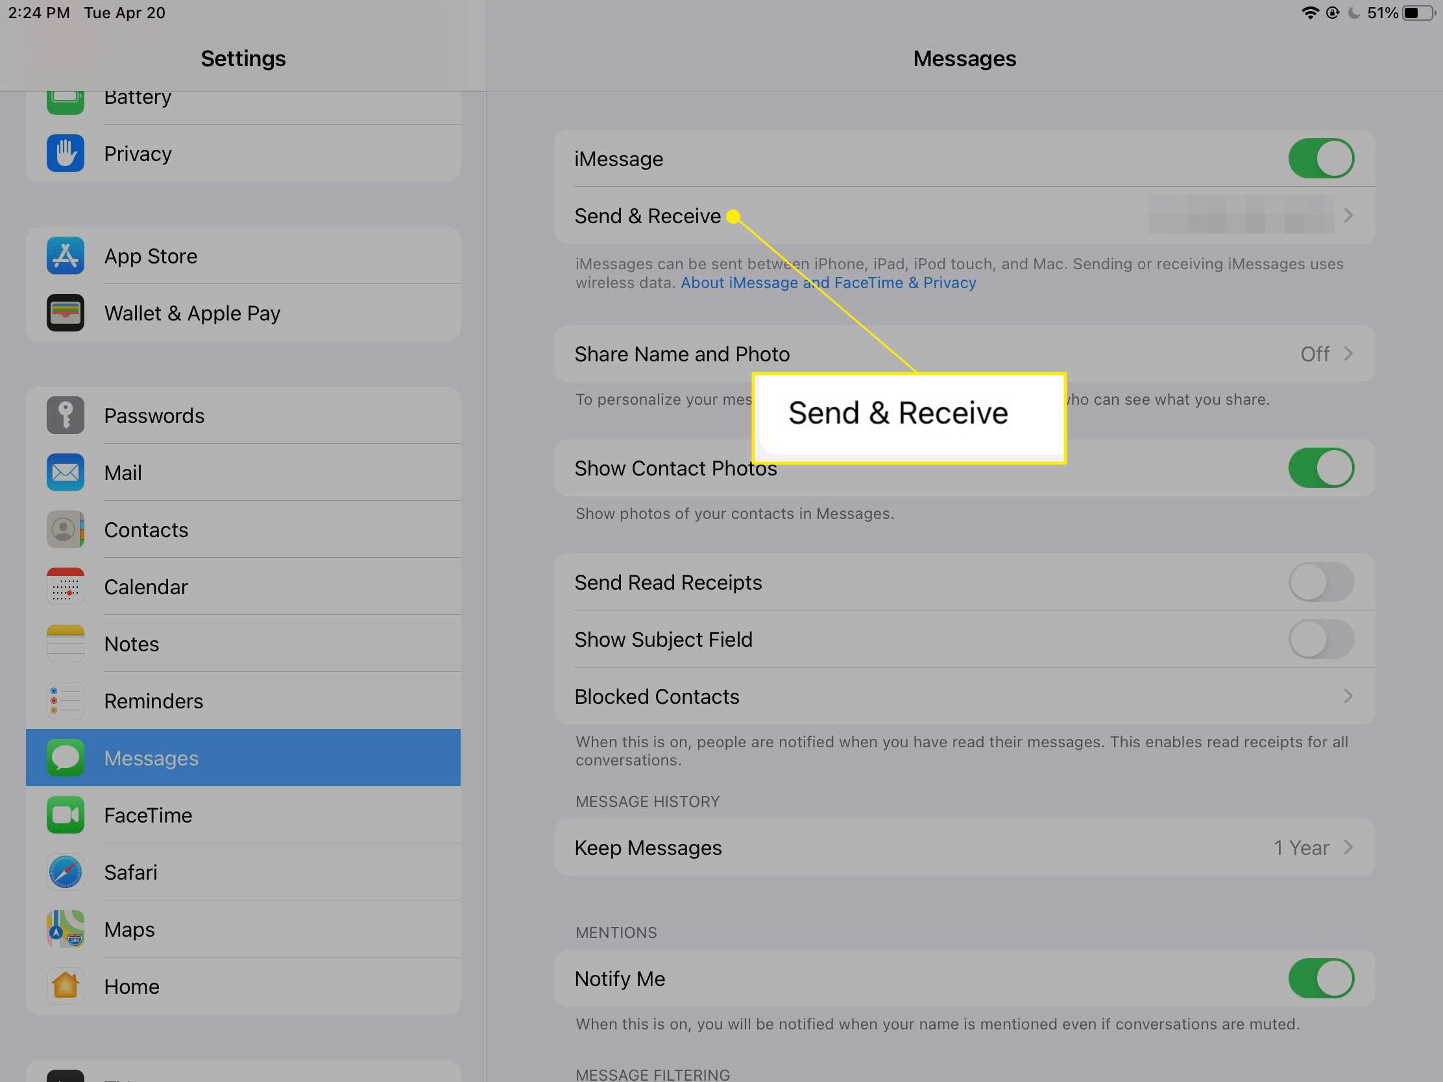Tap the 1 Year value
Viewport: 1443px width, 1082px height.
(1302, 848)
